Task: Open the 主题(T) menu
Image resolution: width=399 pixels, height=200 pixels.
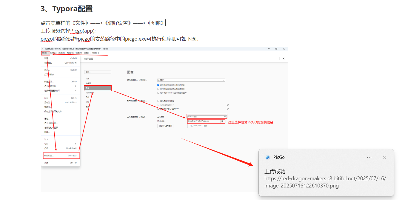Action: (87, 53)
